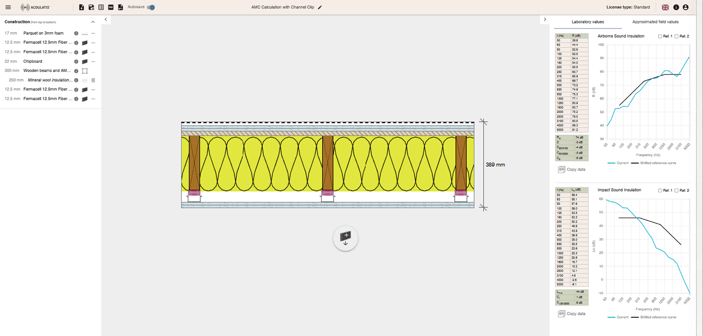Open the info icon in the top bar
703x336 pixels.
[676, 7]
